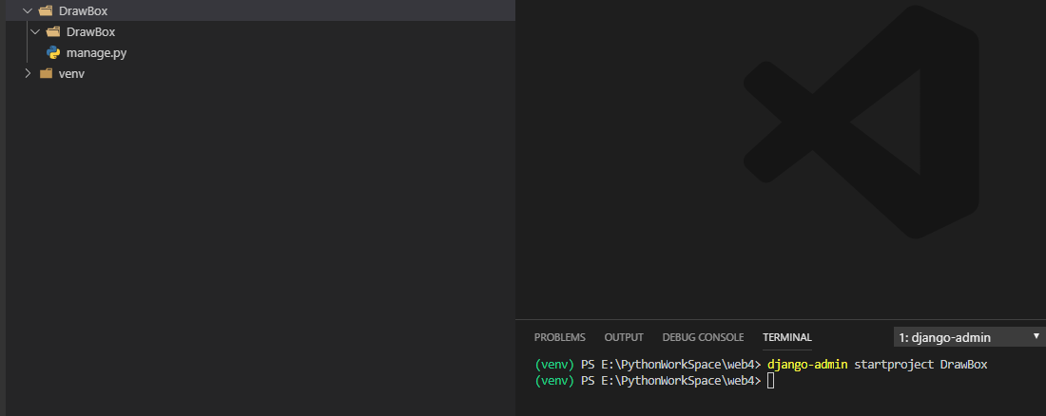
Task: Collapse the top-level DrawBox folder chevron
Action: pyautogui.click(x=28, y=10)
